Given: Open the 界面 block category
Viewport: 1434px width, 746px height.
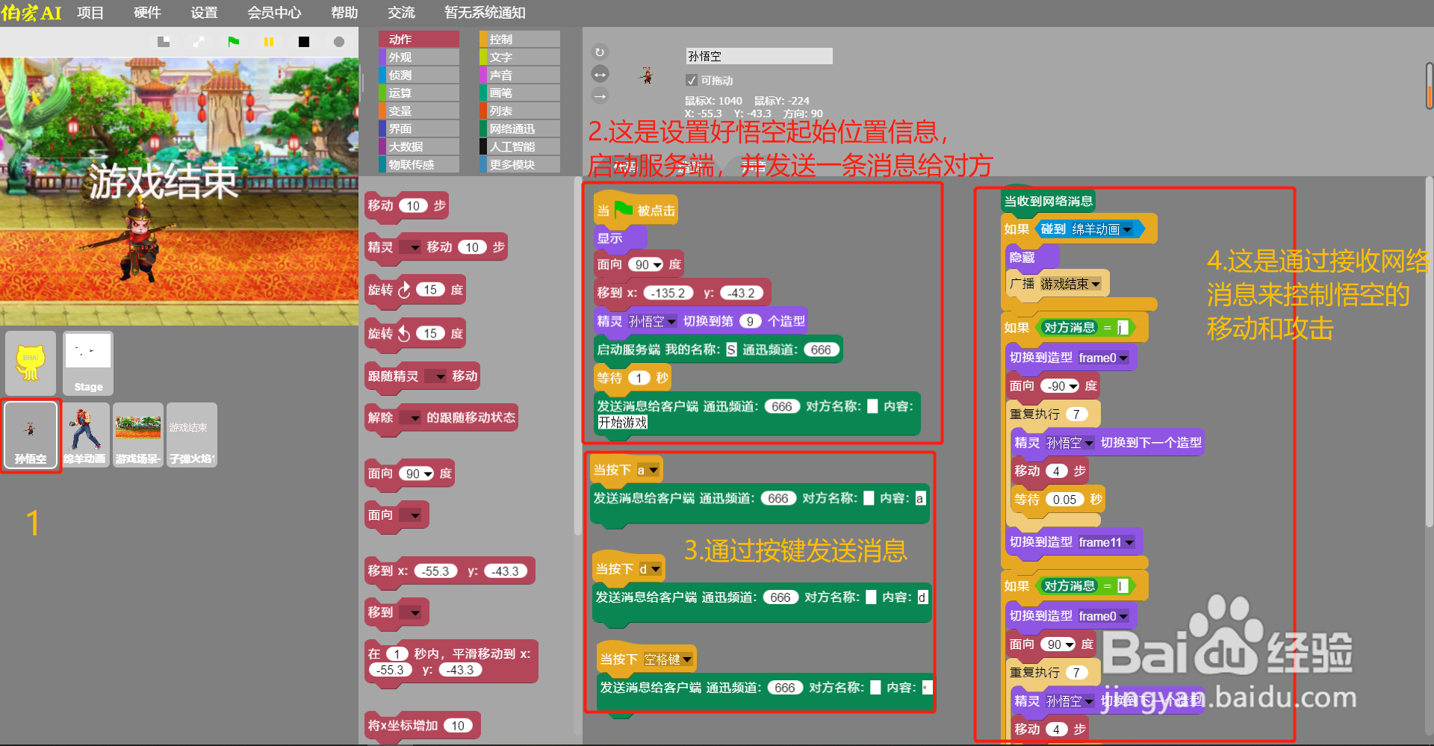Looking at the screenshot, I should (419, 128).
